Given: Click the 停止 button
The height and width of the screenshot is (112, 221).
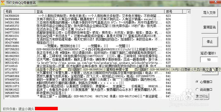Looking at the screenshot, I should (210, 42).
